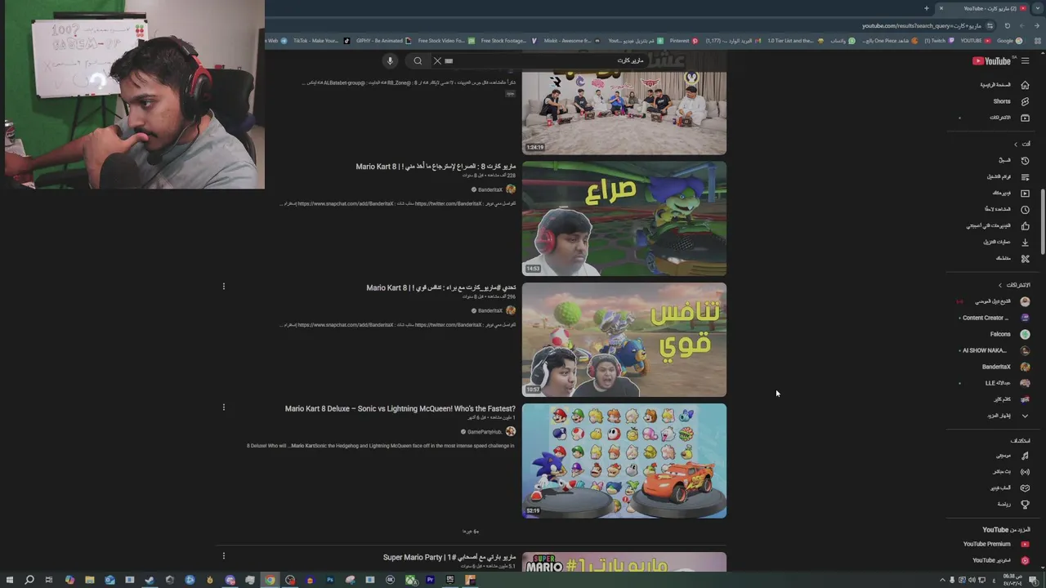Open GamePartyHub channel under Sonic video

point(485,431)
